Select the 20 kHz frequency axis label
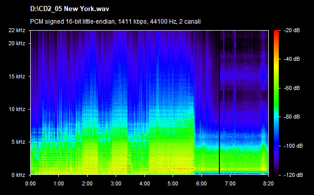This screenshot has width=314, height=195. point(17,43)
